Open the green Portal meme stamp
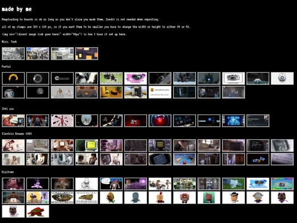Screen dimensions: 297x223 point(111,78)
